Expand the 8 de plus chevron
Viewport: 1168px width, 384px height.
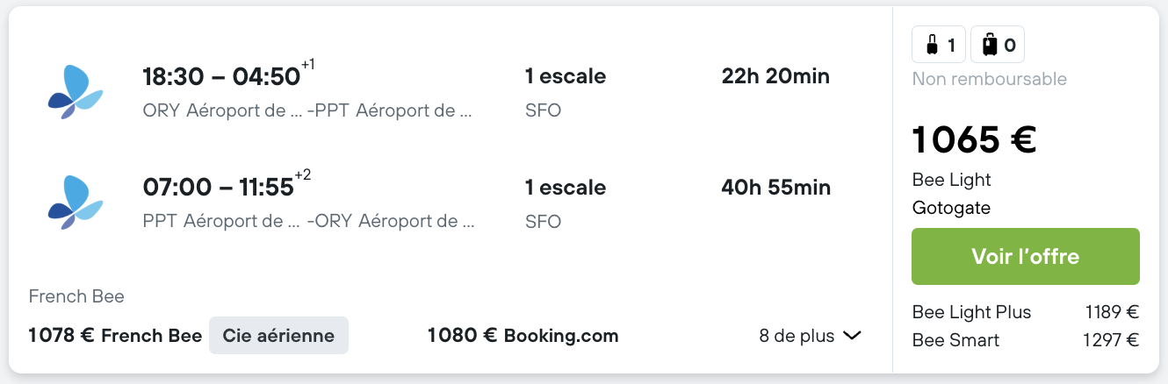(852, 336)
